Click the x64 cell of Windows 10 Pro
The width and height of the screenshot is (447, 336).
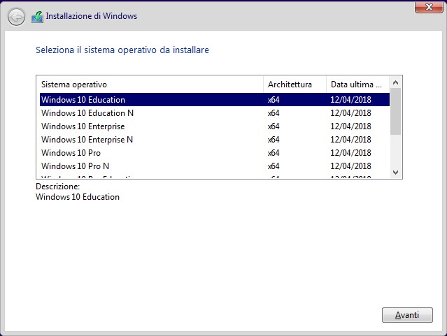[x=274, y=153]
